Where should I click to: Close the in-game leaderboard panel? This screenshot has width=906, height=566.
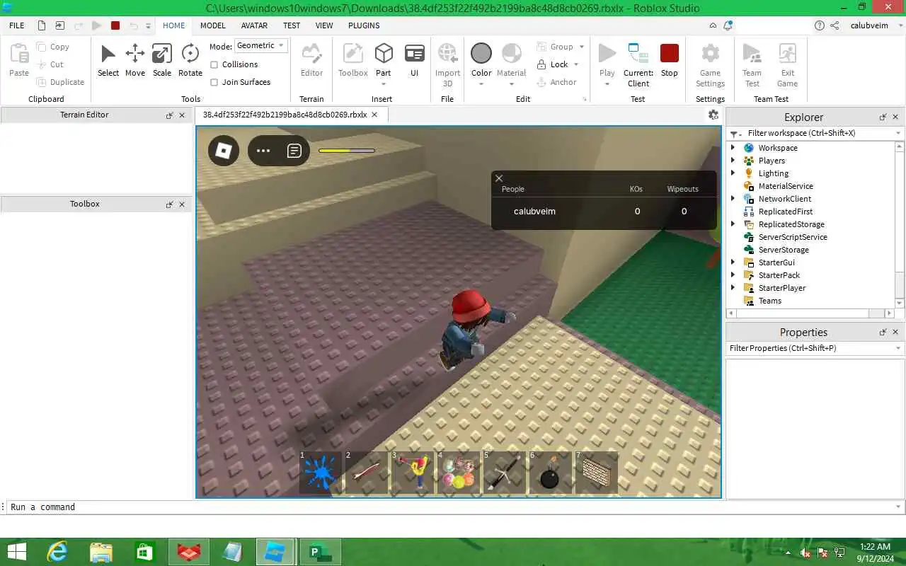click(499, 178)
